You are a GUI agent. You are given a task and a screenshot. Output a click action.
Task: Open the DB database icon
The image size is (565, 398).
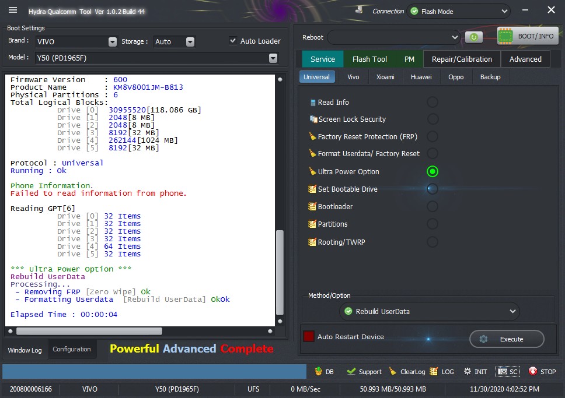(318, 371)
